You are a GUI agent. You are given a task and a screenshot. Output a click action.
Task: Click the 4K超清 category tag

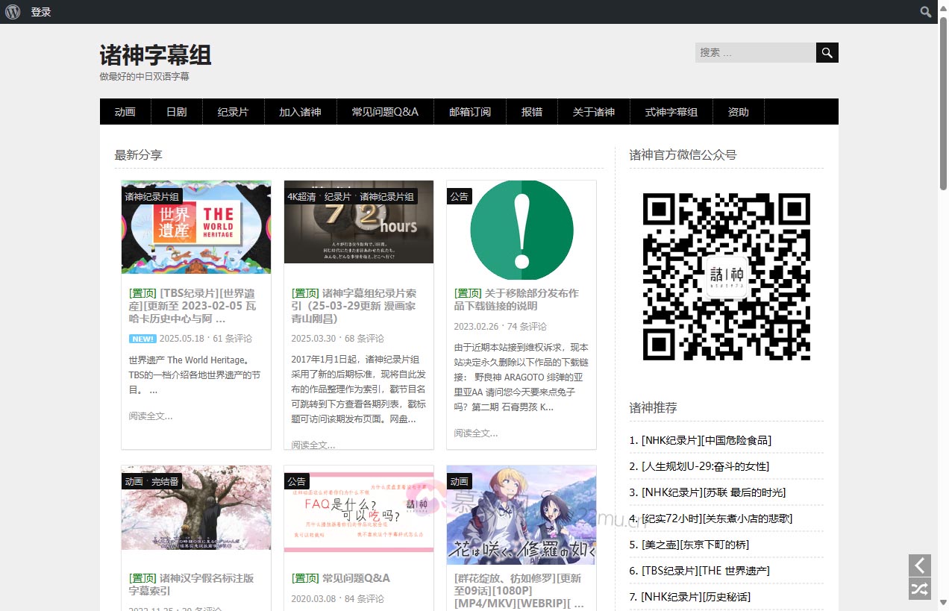click(301, 197)
